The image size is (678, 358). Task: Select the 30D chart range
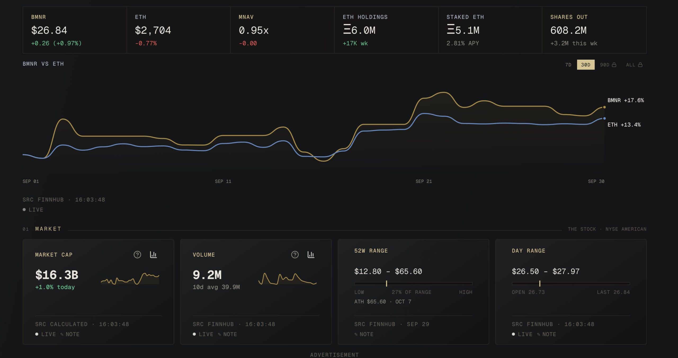pos(586,65)
